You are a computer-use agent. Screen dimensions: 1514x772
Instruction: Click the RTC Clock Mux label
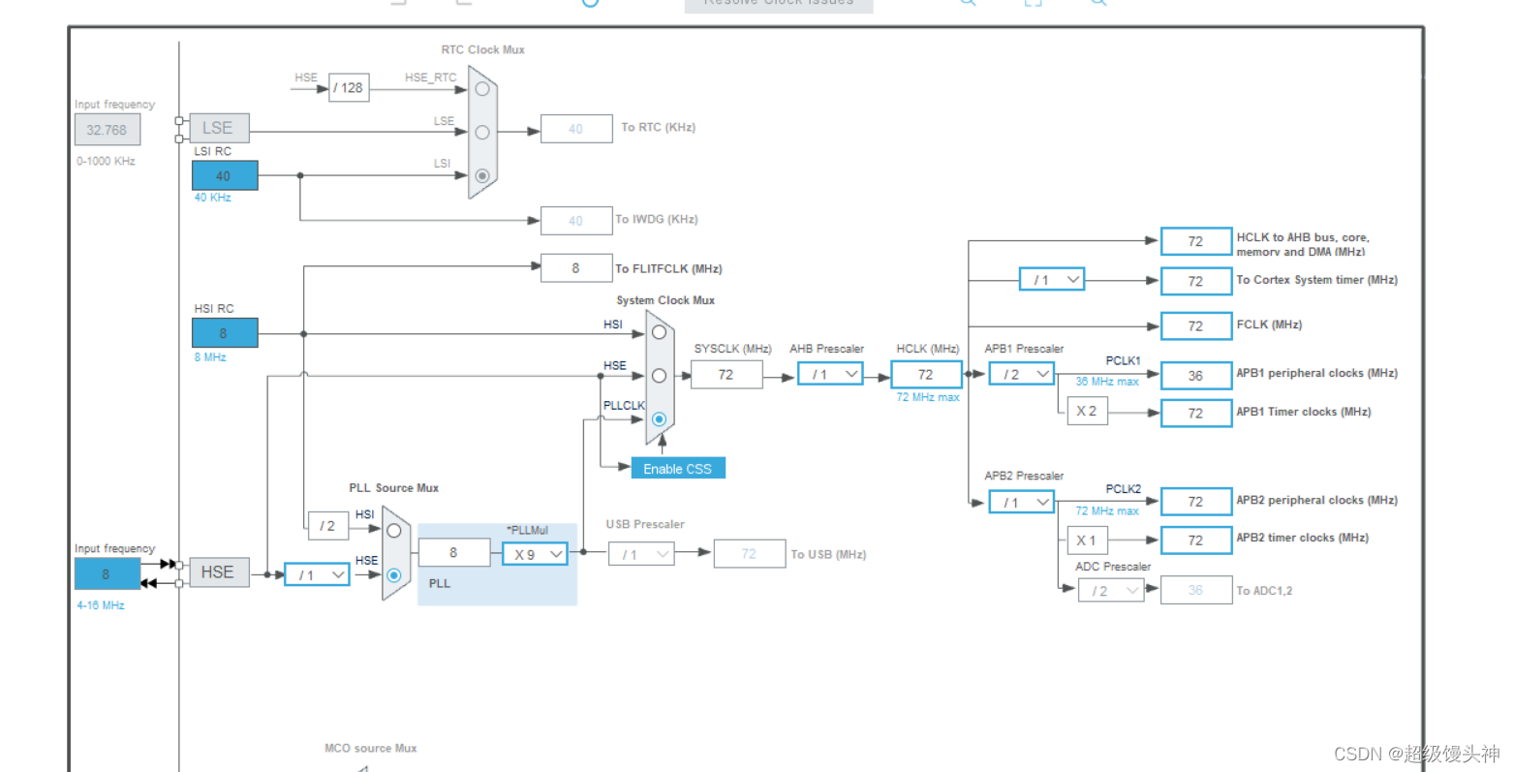[483, 49]
